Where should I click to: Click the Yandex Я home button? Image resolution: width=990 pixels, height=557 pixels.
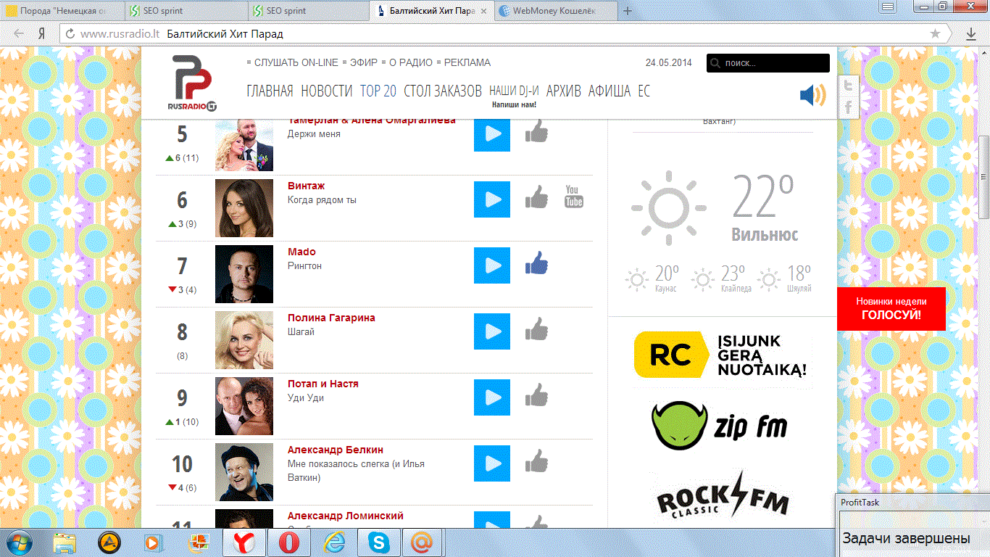click(42, 34)
